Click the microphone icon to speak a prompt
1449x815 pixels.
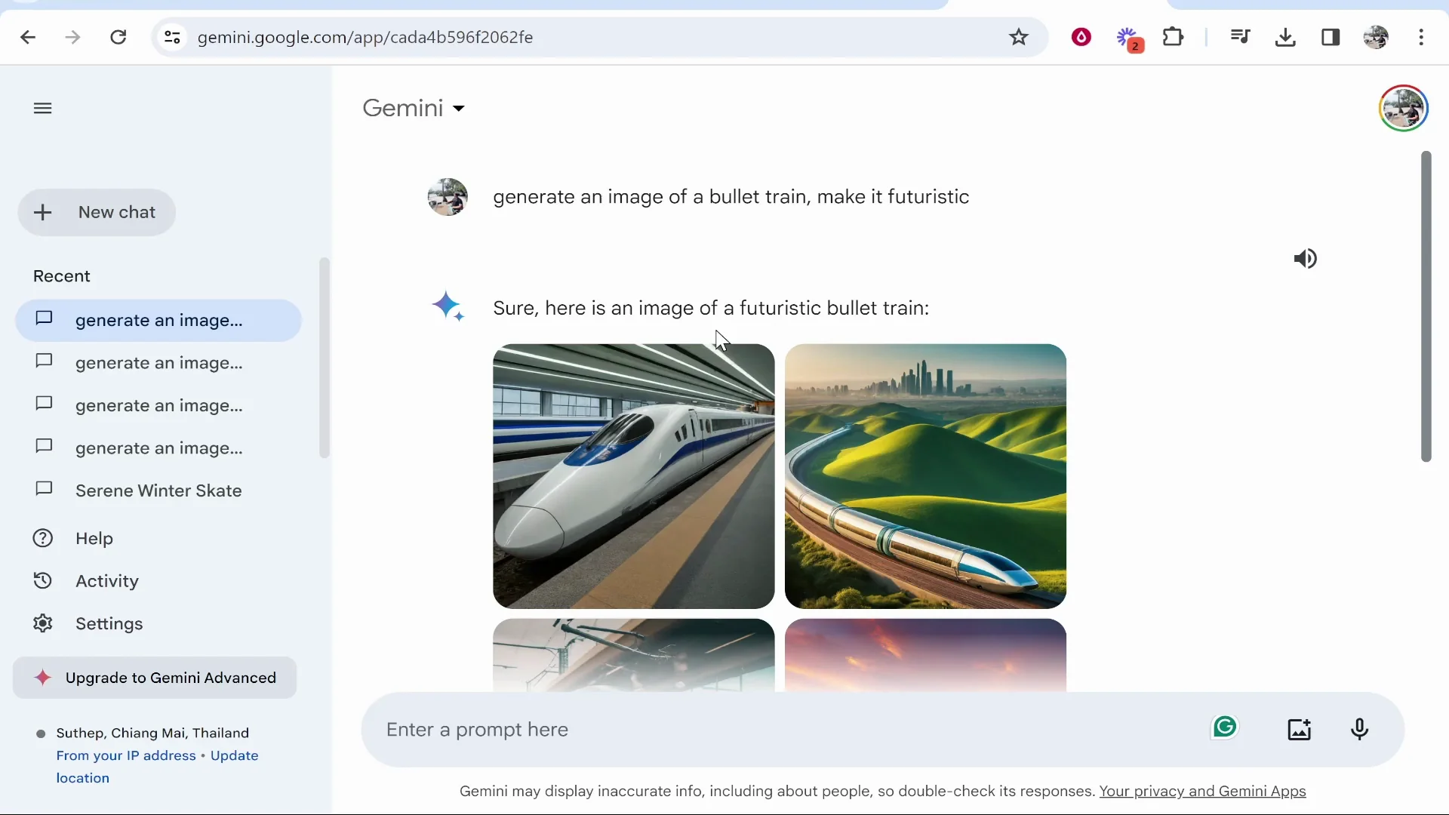pyautogui.click(x=1359, y=729)
